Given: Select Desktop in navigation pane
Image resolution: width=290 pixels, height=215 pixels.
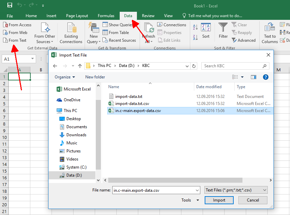Looking at the screenshot, I should pos(70,119).
